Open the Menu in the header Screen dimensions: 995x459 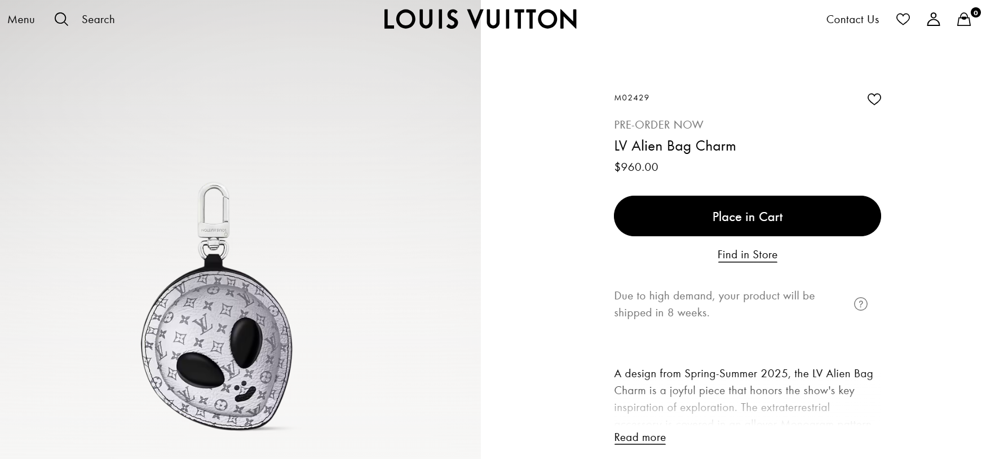click(x=21, y=20)
